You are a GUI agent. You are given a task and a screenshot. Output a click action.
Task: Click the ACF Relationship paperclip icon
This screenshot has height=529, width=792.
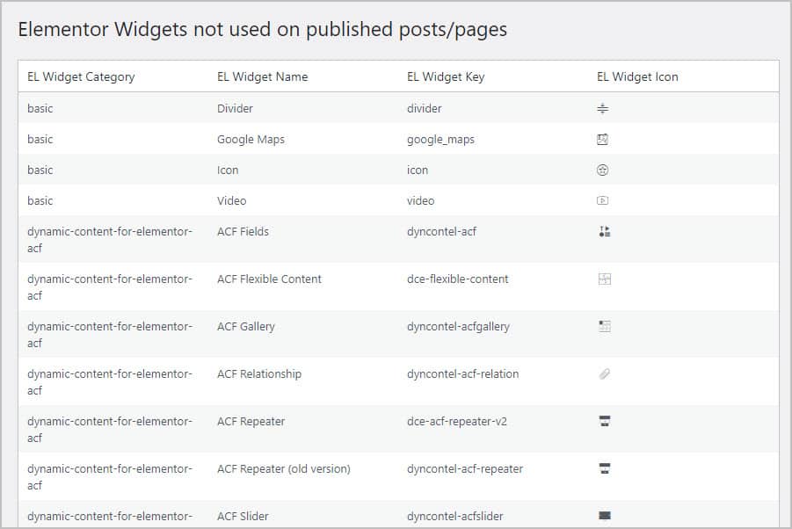(604, 374)
